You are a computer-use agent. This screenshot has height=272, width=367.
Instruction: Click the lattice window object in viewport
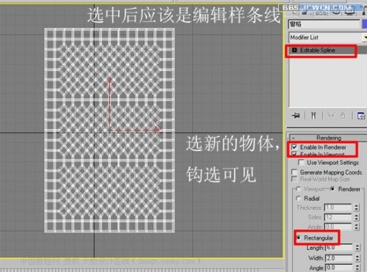point(109,131)
